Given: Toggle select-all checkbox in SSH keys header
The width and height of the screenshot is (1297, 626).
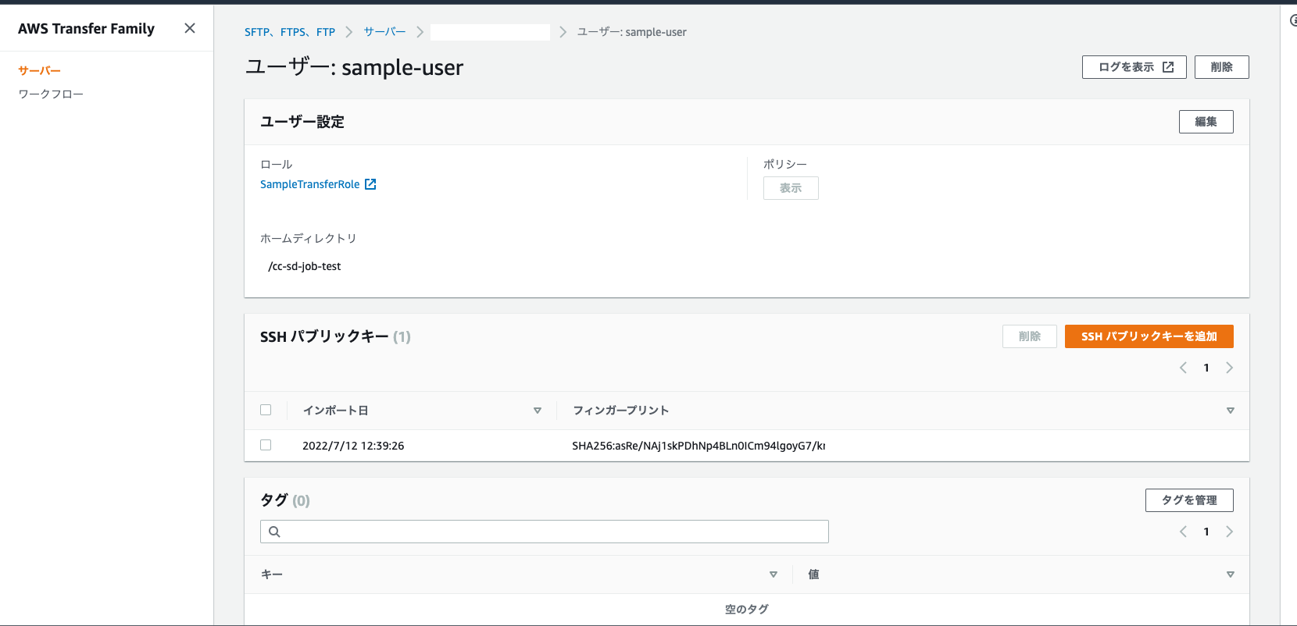Looking at the screenshot, I should tap(266, 410).
